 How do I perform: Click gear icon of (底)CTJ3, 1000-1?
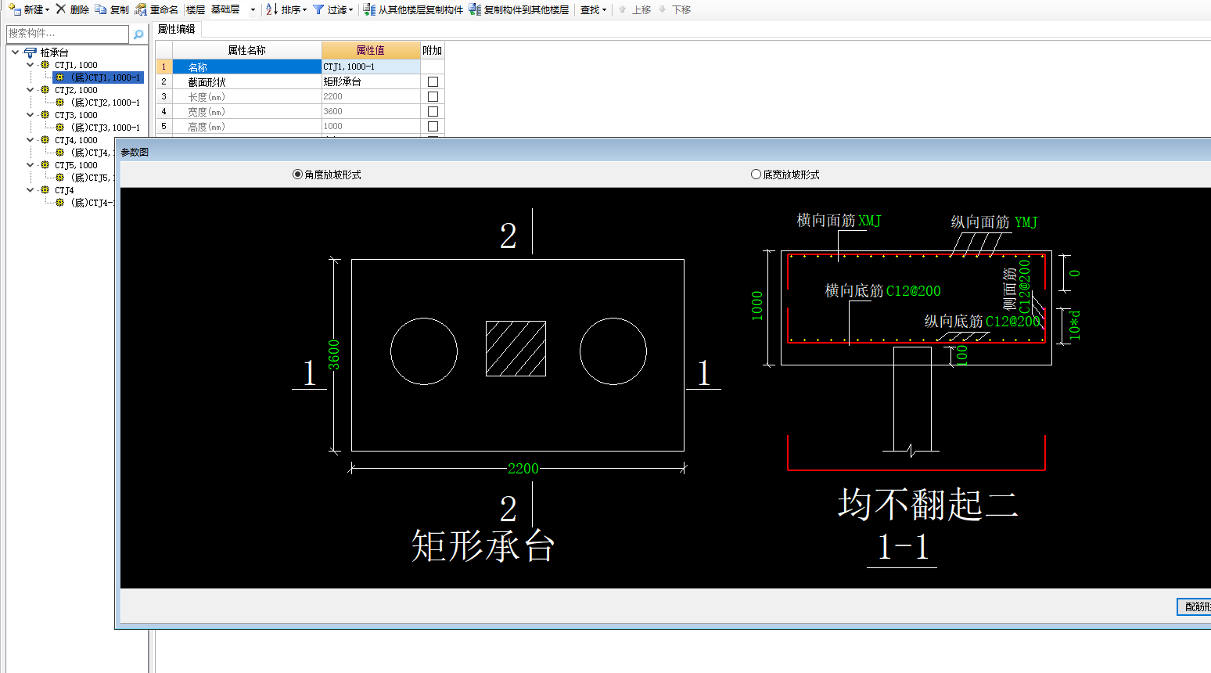[x=59, y=128]
